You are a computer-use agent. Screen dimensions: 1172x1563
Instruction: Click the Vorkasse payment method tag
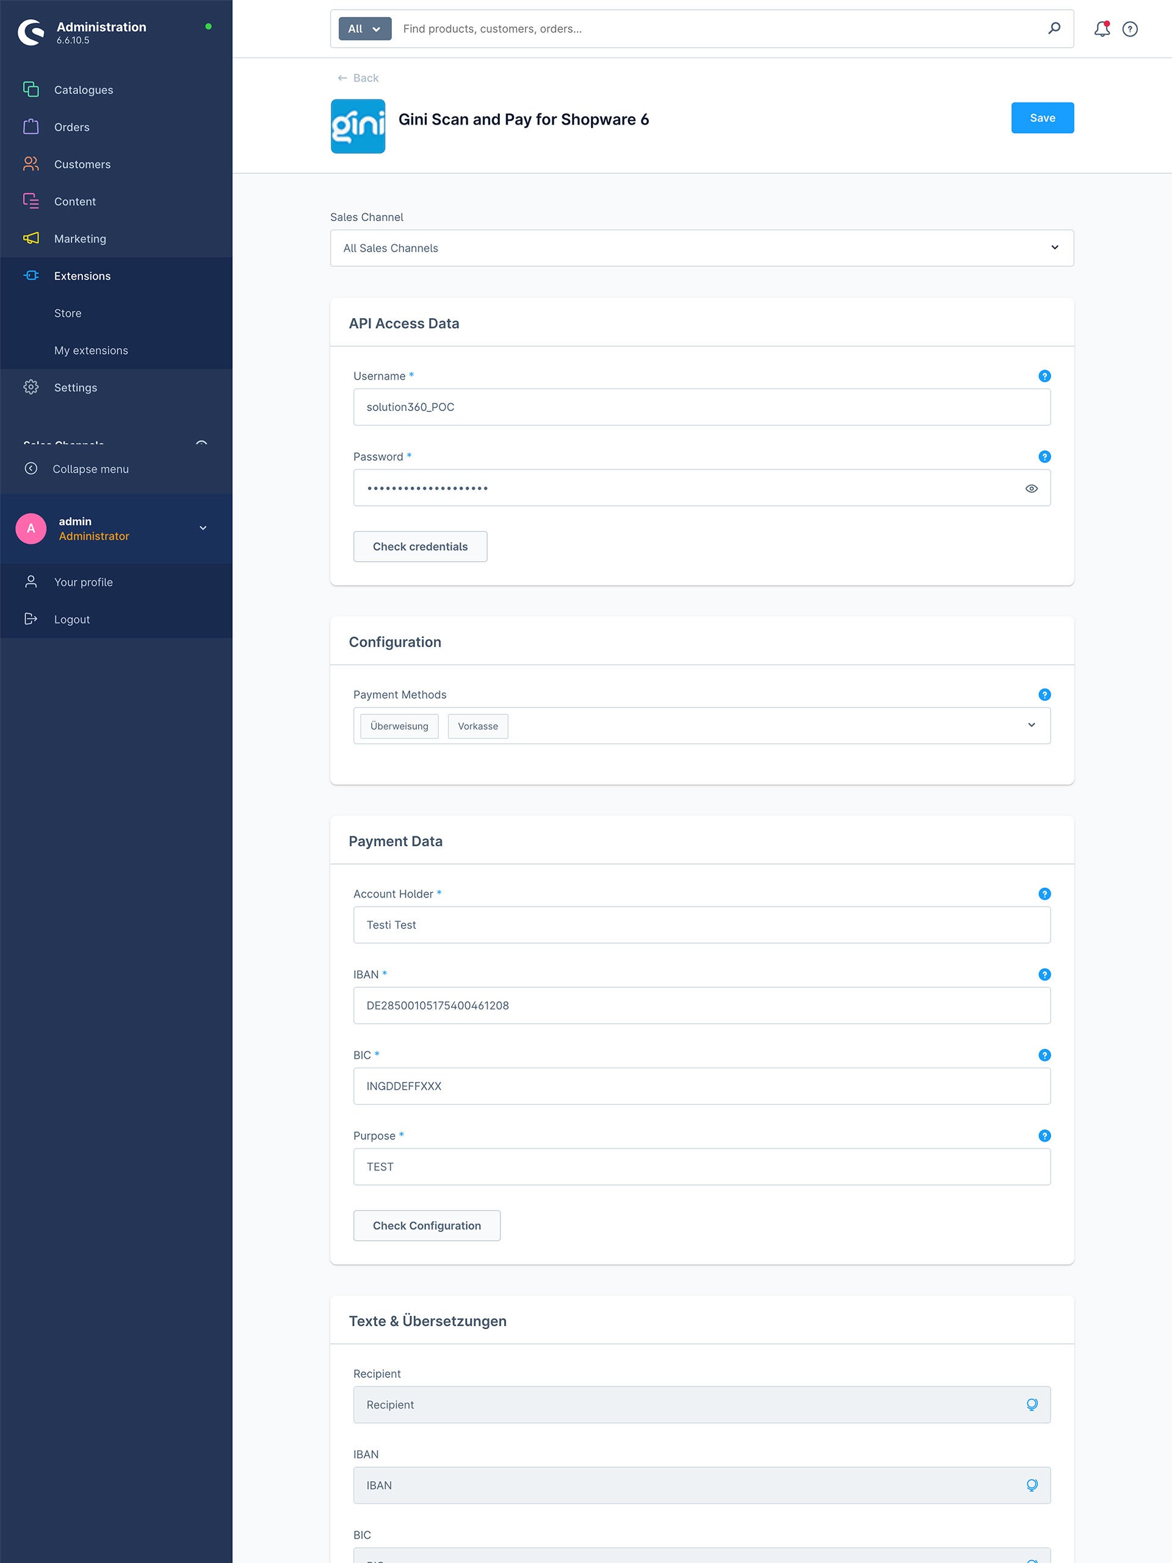[477, 726]
